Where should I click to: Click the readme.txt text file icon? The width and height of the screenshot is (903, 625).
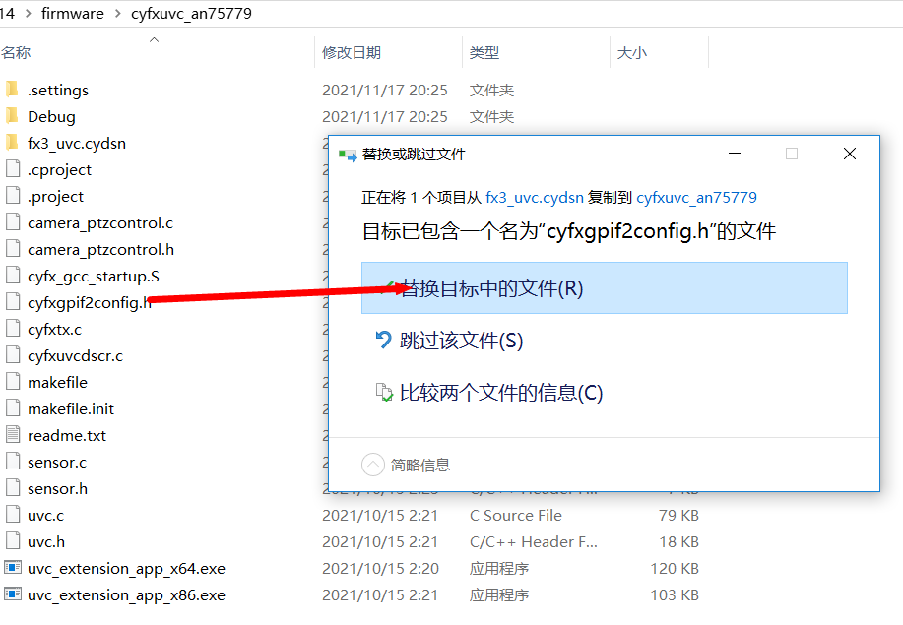click(x=12, y=435)
